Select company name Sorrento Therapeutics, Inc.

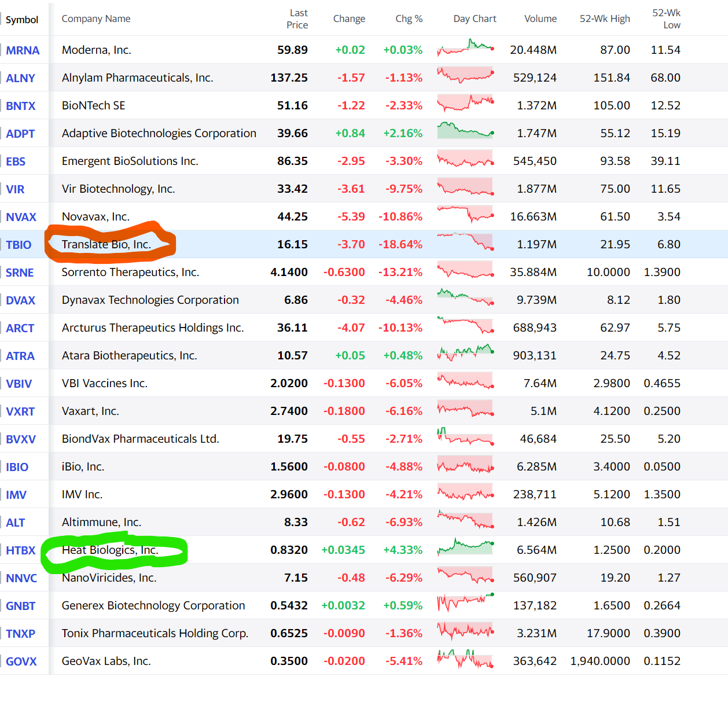(131, 273)
